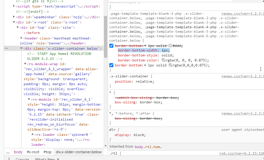This screenshot has height=160, width=264.
Task: Click the .x-slider-container selector text
Action: (129, 76)
